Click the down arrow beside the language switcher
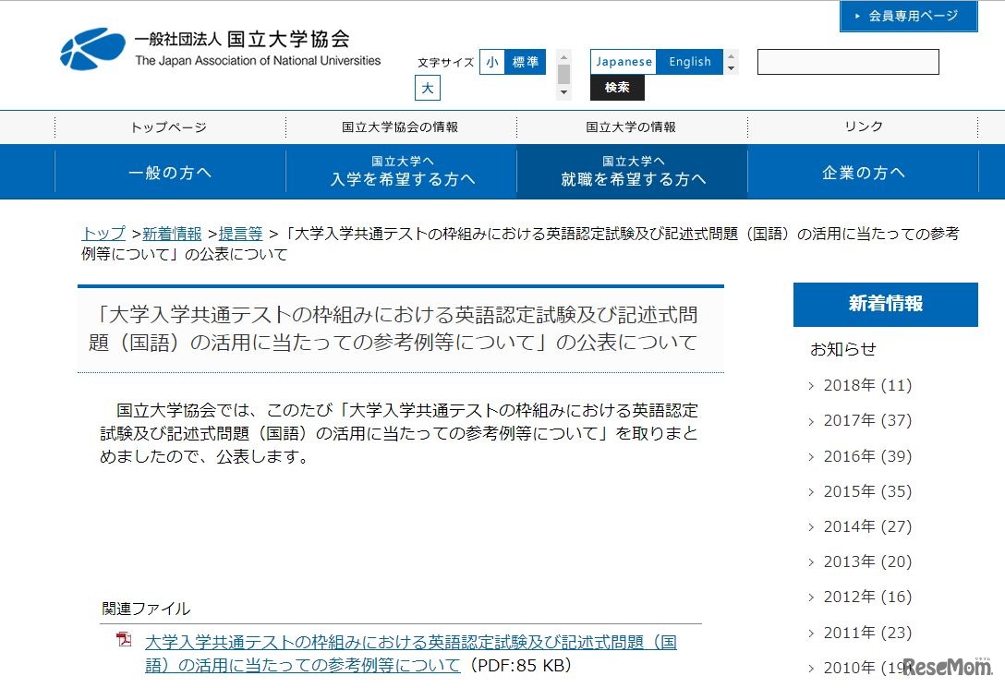Image resolution: width=1005 pixels, height=688 pixels. coord(730,67)
